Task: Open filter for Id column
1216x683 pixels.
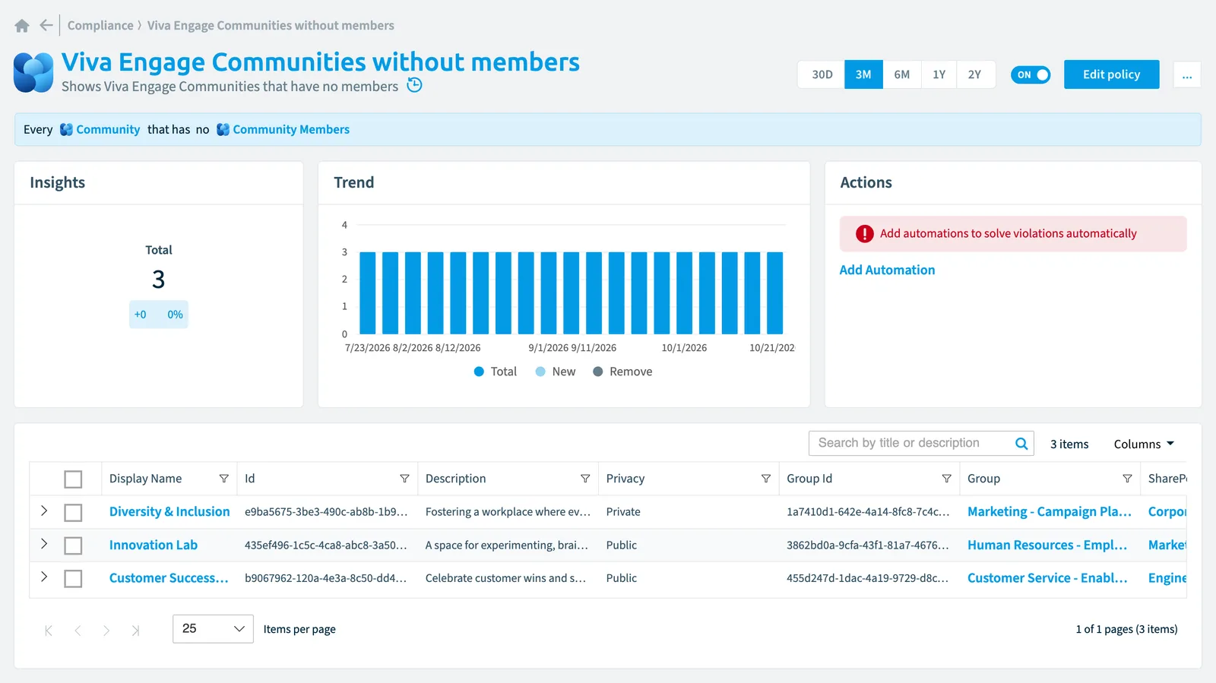Action: [x=404, y=479]
